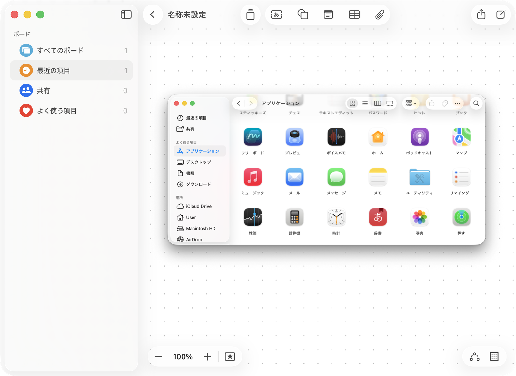Screen dimensions: 516x376
Task: Click the star scenes icon beside zoom controls
Action: click(x=230, y=357)
